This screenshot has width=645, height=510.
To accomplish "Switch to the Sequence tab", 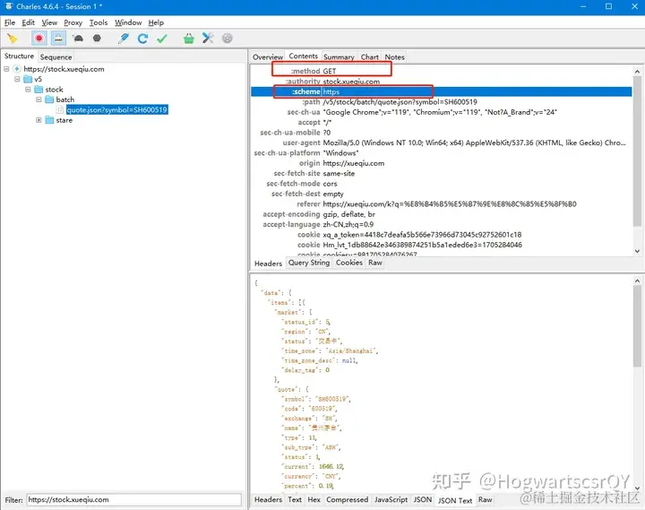I will [x=56, y=56].
